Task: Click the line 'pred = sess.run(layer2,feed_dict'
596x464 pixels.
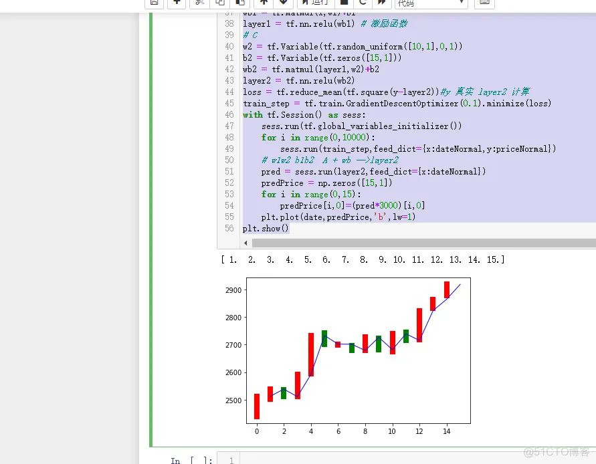Action: pyautogui.click(x=373, y=171)
